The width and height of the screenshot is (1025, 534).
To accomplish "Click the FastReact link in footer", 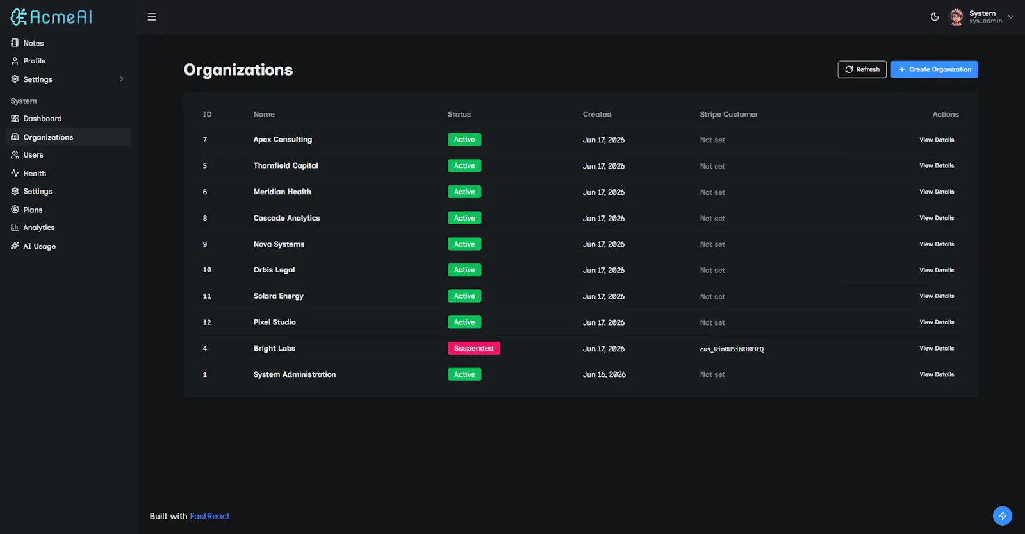I will (209, 516).
